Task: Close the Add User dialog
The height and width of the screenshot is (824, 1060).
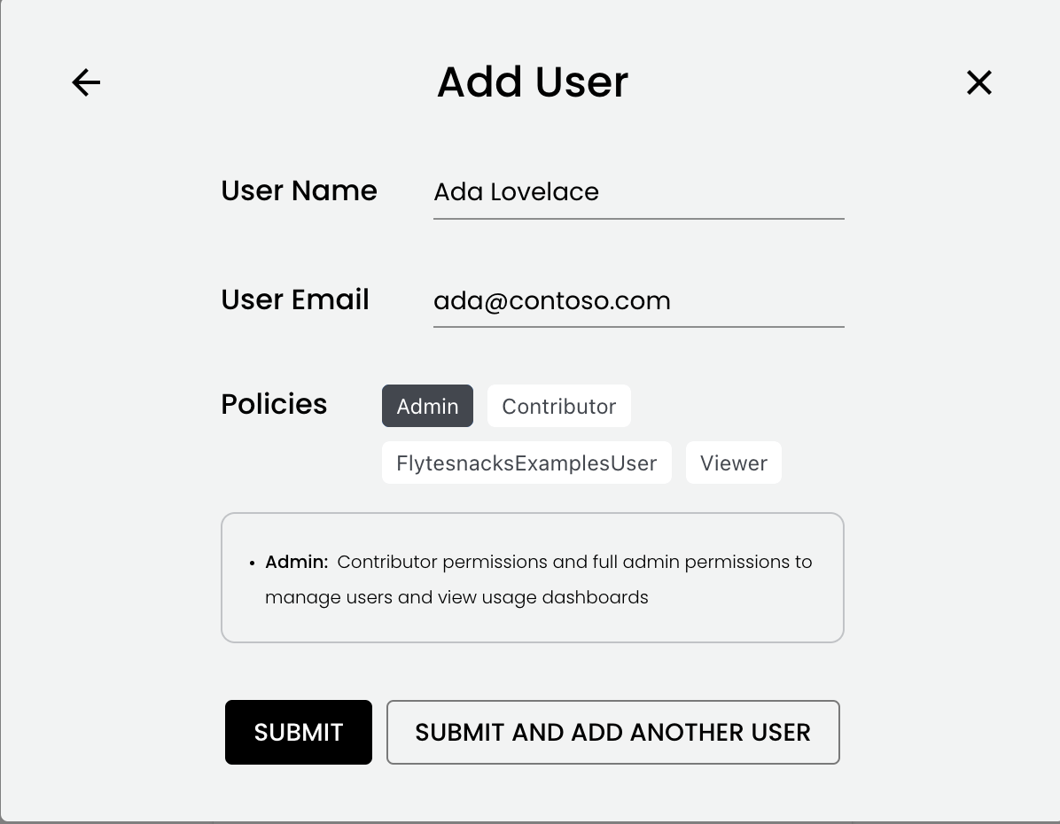Action: tap(978, 82)
